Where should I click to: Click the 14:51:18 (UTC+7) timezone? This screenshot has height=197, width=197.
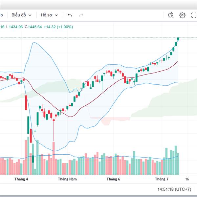tap(174, 189)
